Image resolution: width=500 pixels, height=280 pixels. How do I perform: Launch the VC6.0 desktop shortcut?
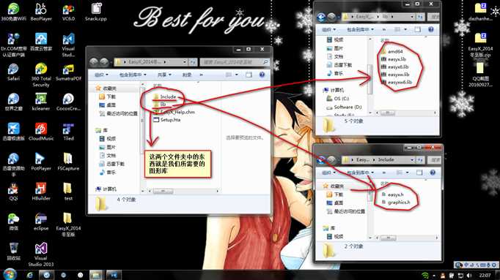(68, 12)
